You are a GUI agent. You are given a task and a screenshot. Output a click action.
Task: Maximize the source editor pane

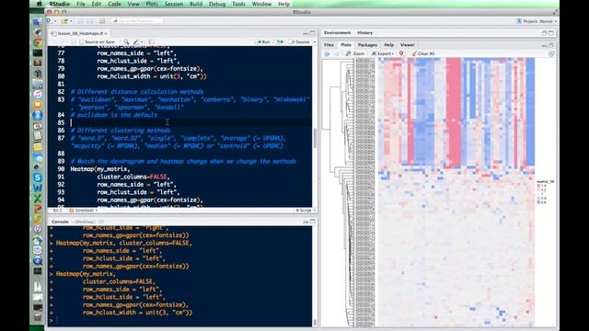click(x=313, y=33)
